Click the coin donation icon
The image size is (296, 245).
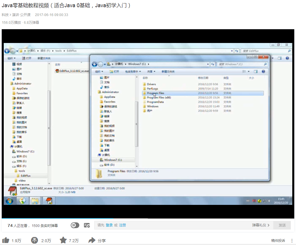(34, 240)
